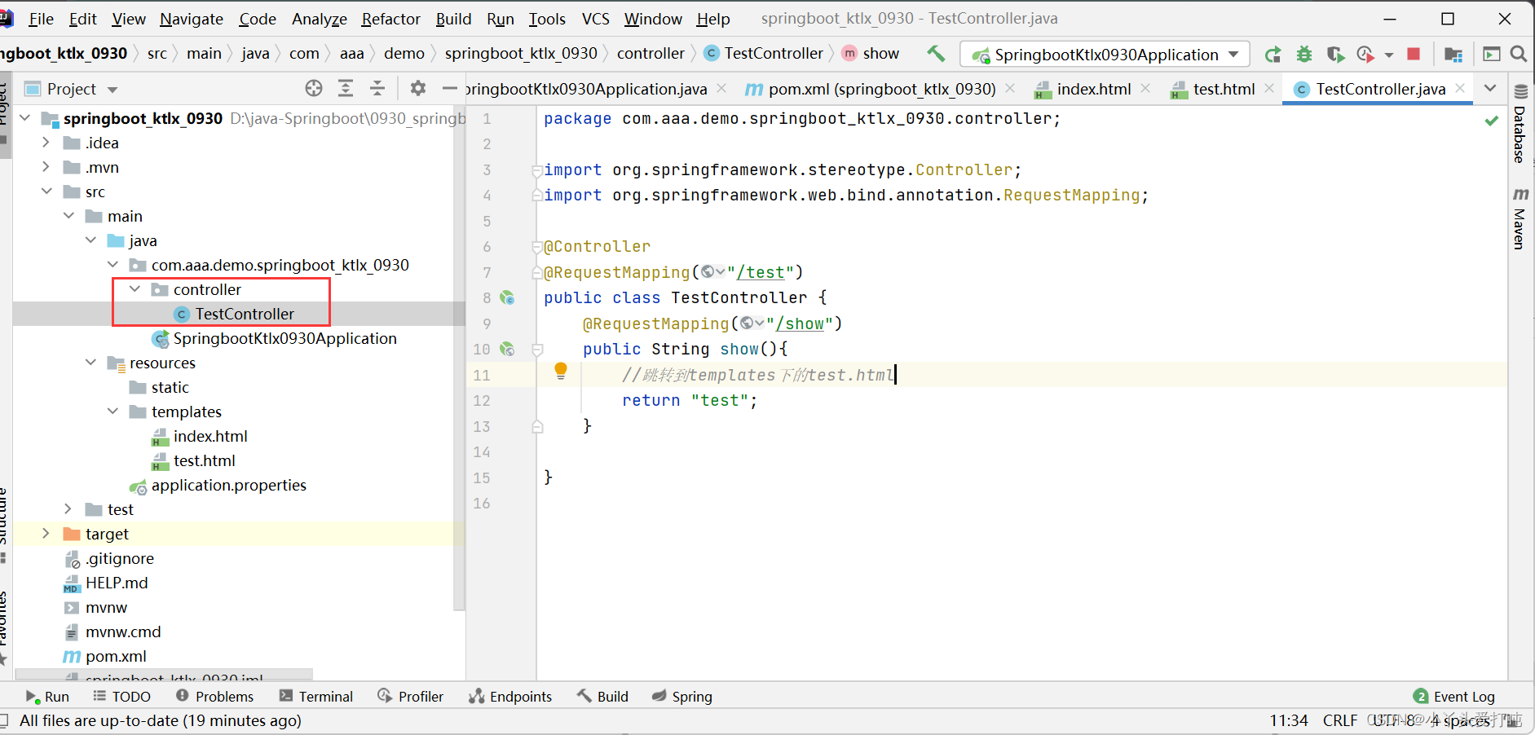Click the CRLF line separator in status bar
Viewport: 1535px width, 735px height.
(1340, 720)
